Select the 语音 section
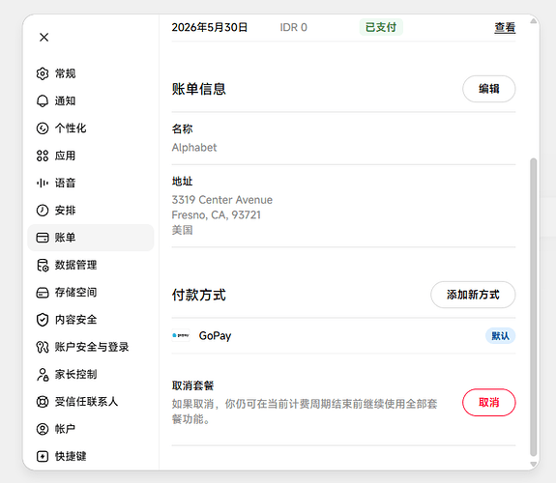The height and width of the screenshot is (483, 556). click(x=91, y=183)
